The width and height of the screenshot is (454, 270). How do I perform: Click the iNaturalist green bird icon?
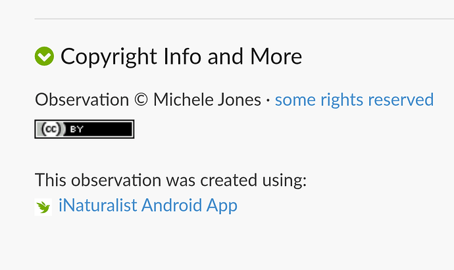click(43, 207)
